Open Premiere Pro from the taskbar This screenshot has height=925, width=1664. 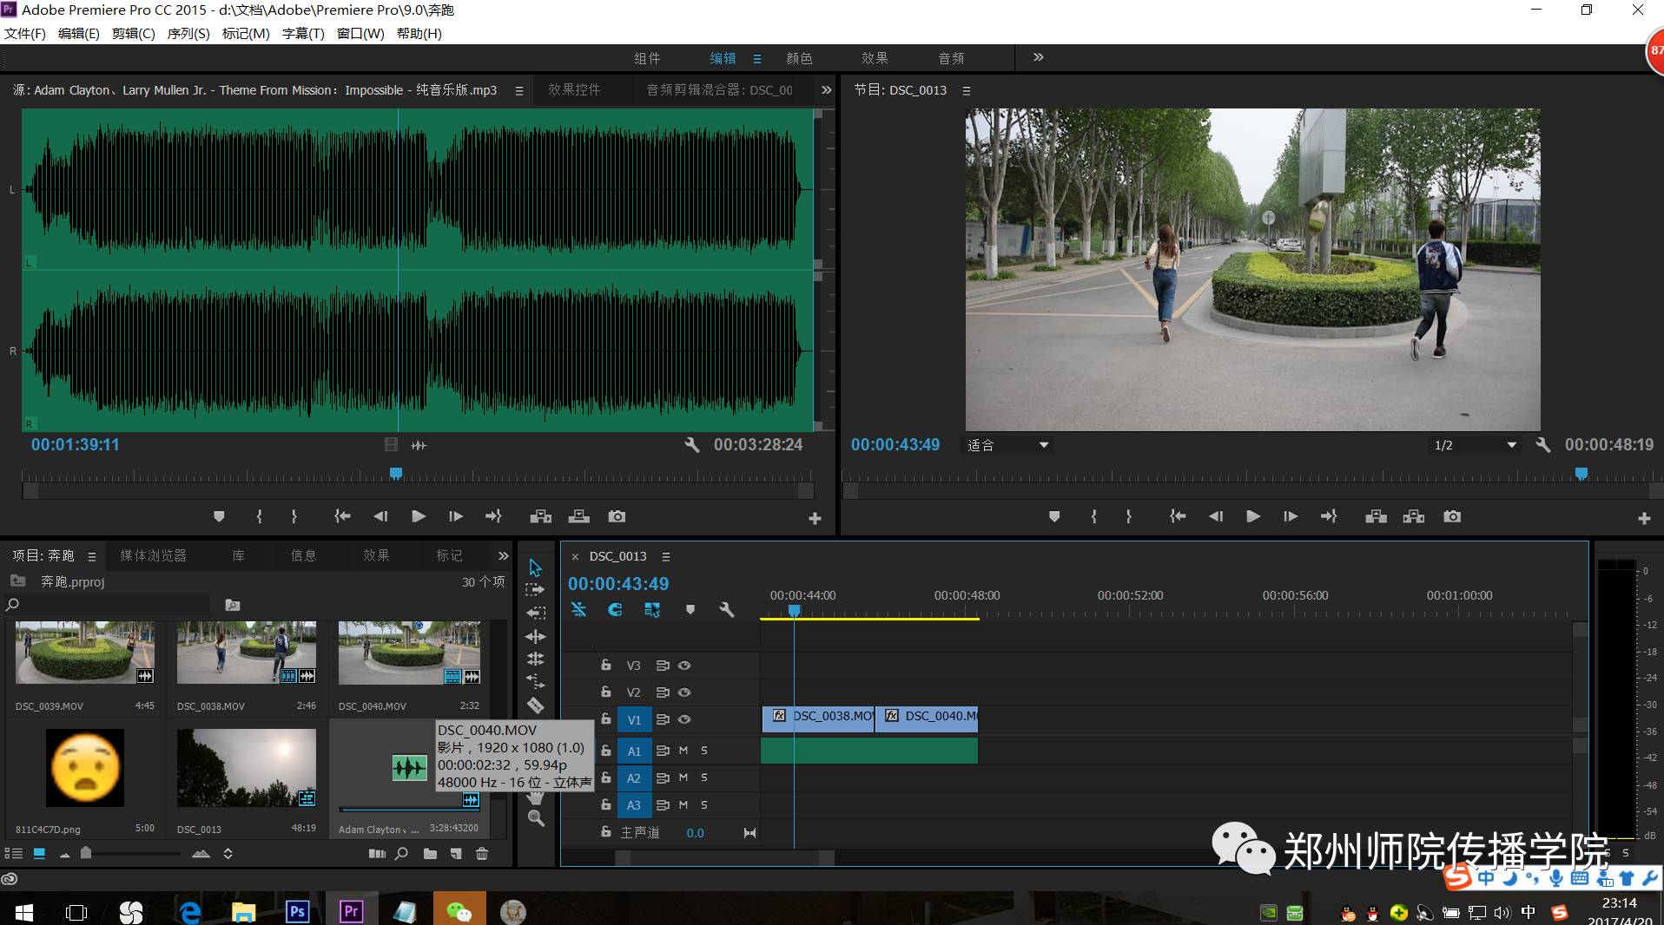(351, 911)
